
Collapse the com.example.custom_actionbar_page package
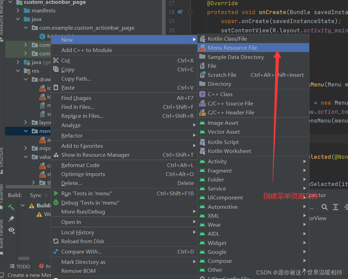[x=26, y=28]
